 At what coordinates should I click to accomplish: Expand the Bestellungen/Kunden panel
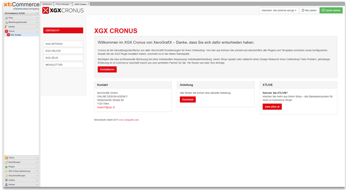click(37, 22)
